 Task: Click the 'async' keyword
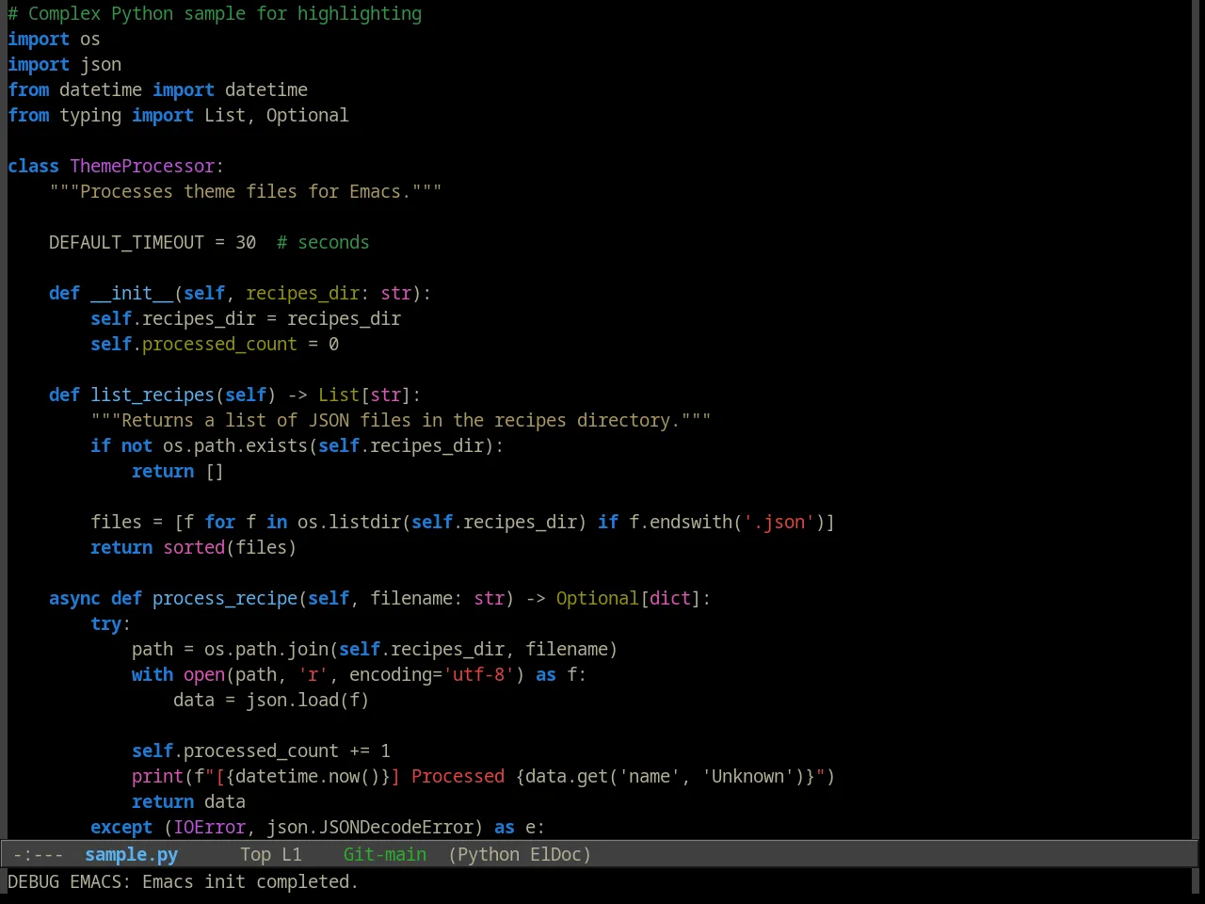click(x=74, y=599)
